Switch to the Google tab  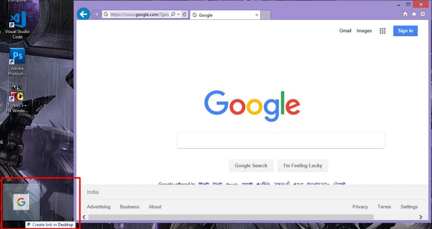(221, 15)
